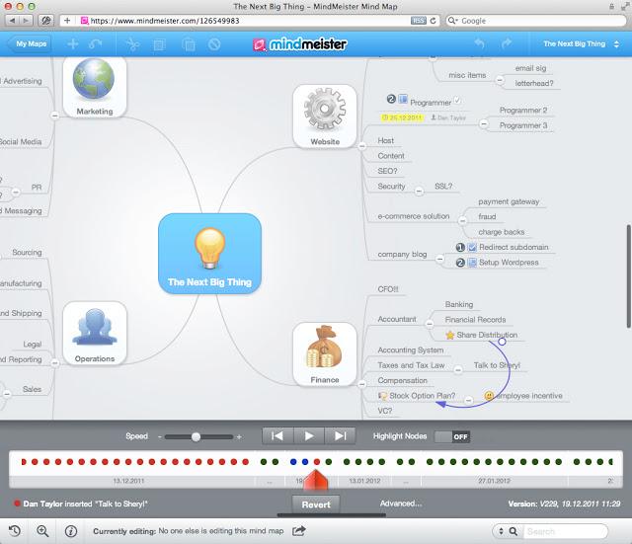
Task: Open My Maps from the toolbar
Action: point(32,43)
